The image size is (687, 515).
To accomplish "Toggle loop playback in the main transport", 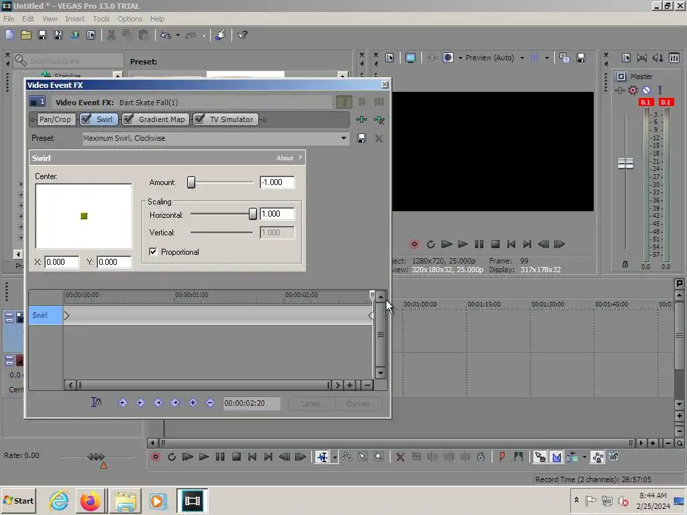I will click(x=172, y=457).
